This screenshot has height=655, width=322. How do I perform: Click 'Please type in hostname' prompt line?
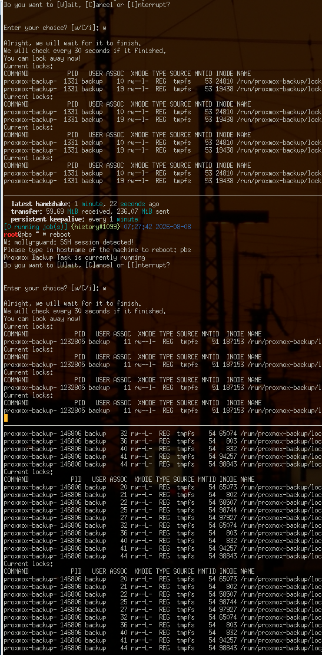97,250
